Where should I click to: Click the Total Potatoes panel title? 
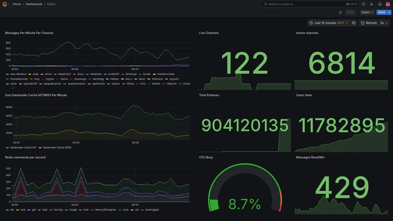click(x=209, y=95)
